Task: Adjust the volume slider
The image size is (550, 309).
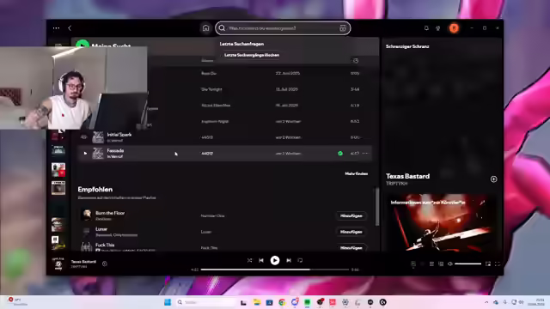Action: (x=467, y=264)
